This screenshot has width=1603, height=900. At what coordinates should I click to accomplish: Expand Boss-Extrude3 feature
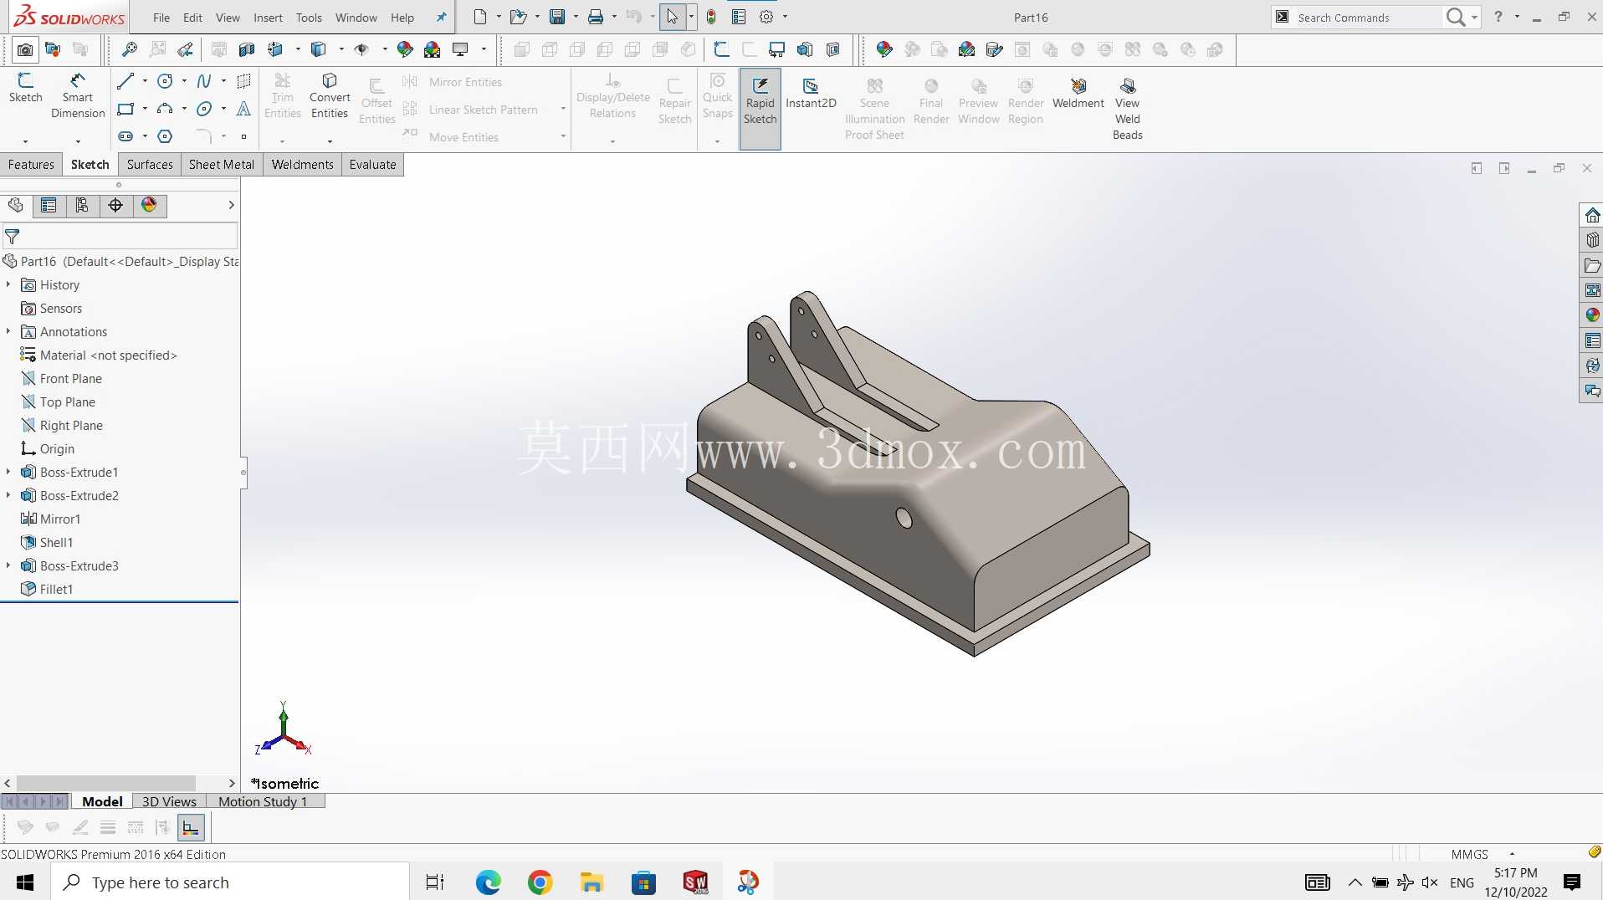point(8,566)
